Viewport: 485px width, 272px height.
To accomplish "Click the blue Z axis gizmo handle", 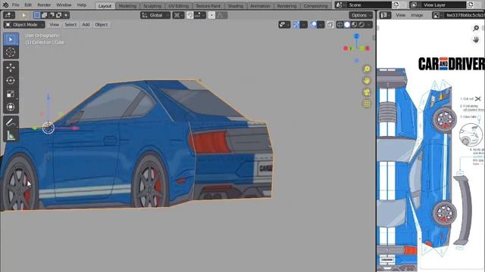I will (356, 36).
